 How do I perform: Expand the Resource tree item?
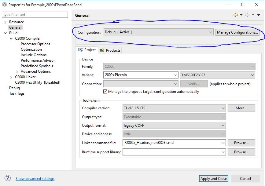(5, 22)
